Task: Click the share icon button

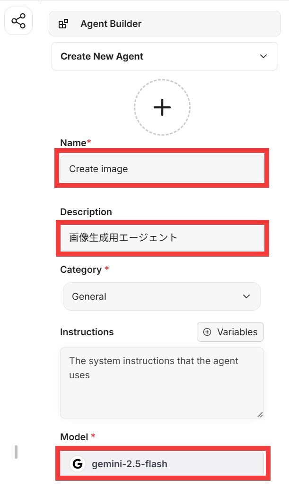Action: 18,21
